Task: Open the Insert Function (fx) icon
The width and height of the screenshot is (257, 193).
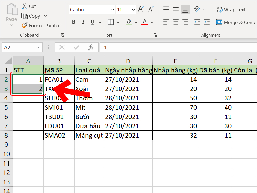Action: (x=91, y=47)
